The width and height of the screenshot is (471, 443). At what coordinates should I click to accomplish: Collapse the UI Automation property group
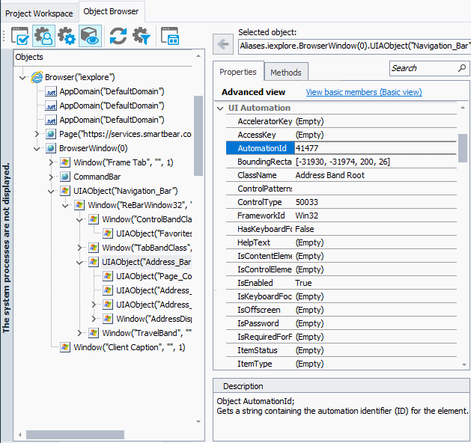tap(220, 109)
